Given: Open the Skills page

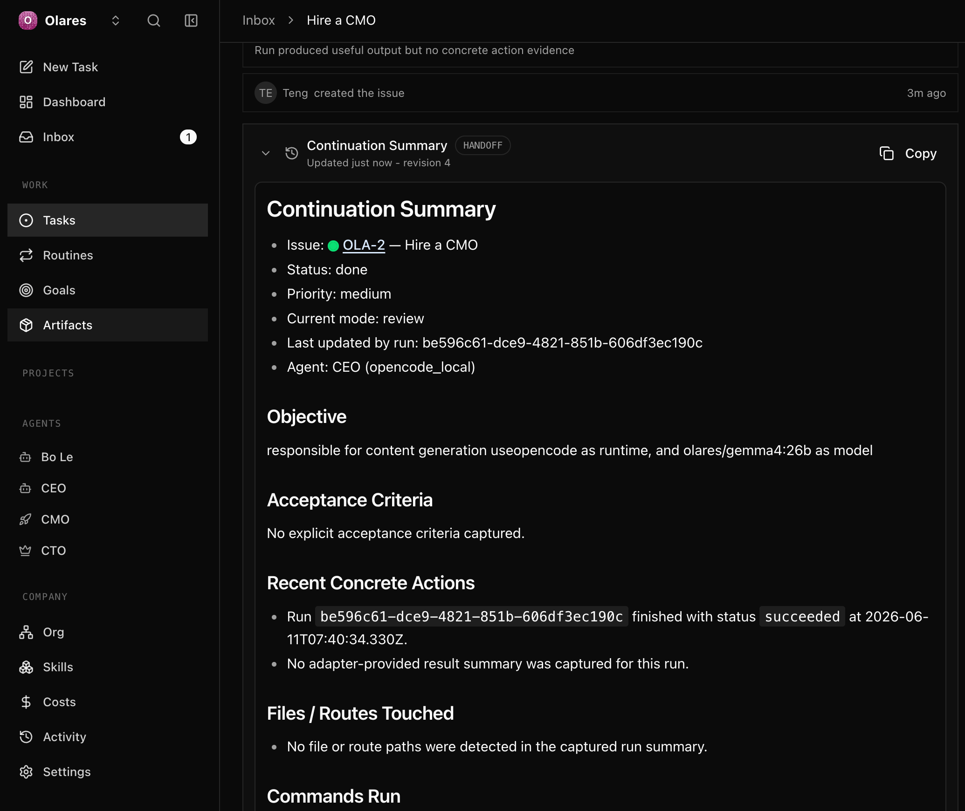Looking at the screenshot, I should coord(108,667).
